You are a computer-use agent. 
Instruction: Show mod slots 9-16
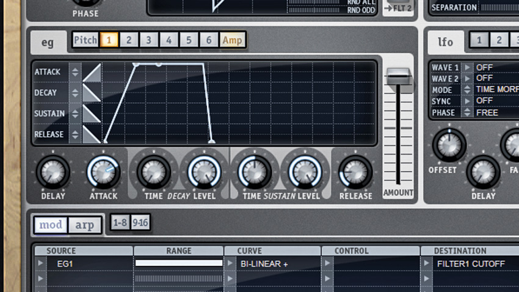pos(140,223)
